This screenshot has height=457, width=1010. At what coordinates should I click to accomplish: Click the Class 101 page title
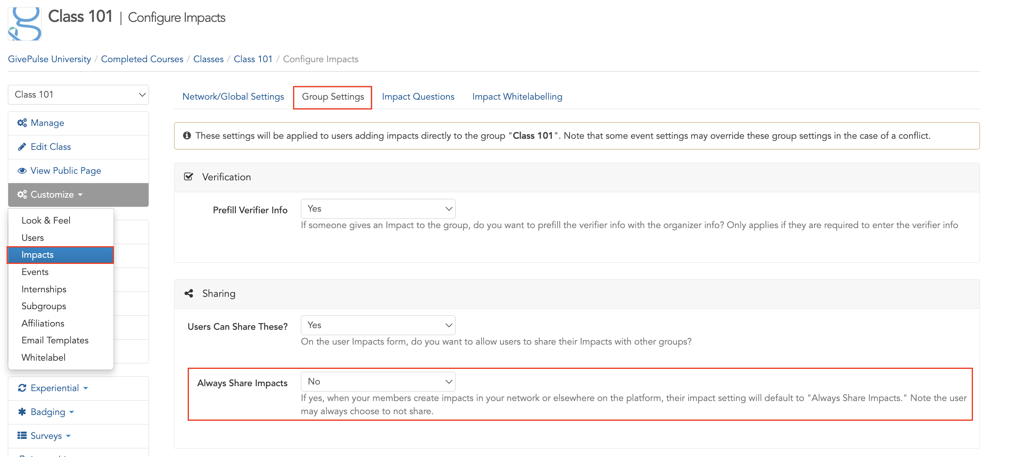80,16
